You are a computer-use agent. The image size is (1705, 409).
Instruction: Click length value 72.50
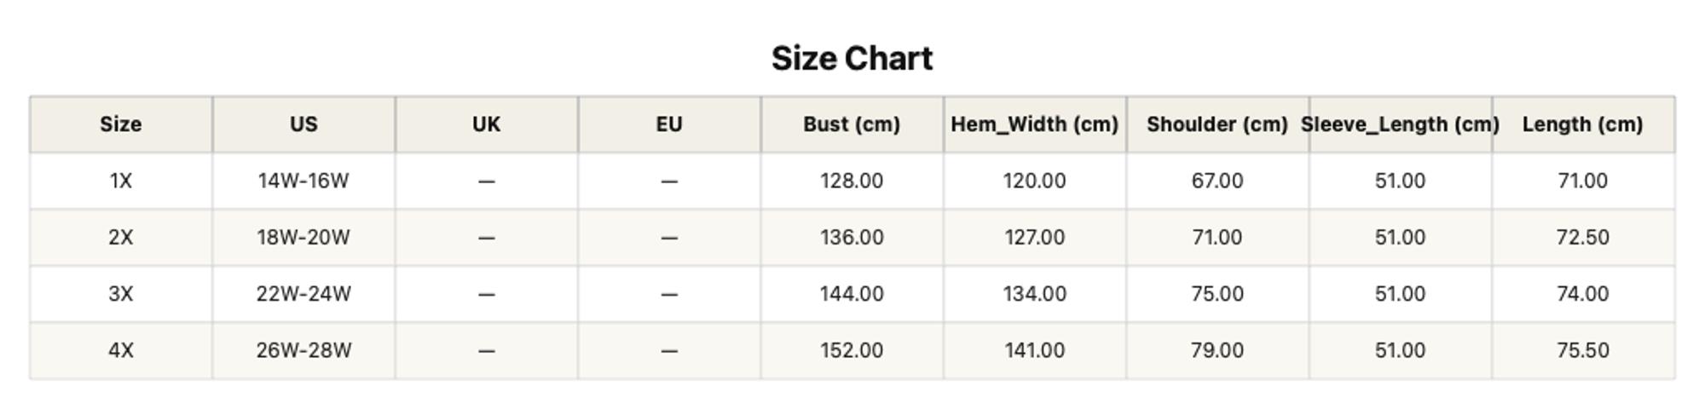tap(1583, 237)
